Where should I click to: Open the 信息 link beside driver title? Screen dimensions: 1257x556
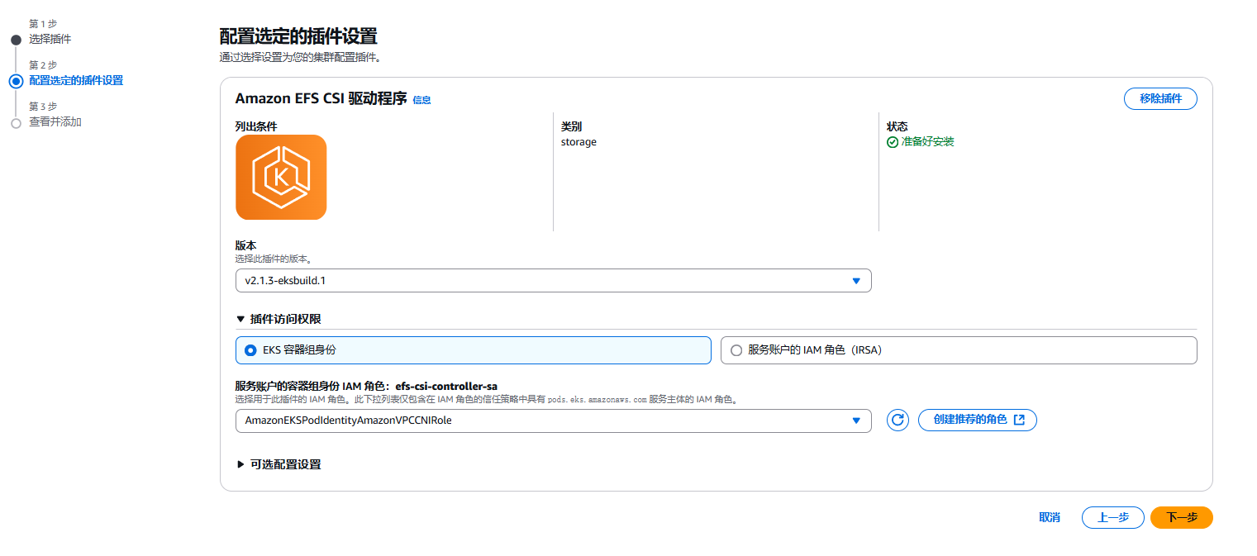[421, 100]
